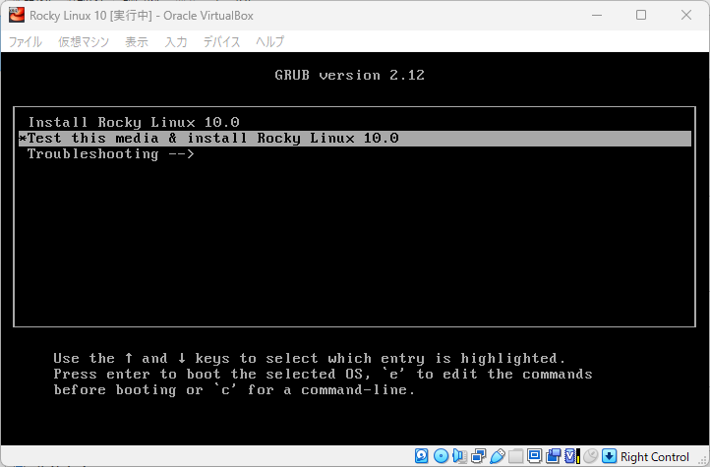The width and height of the screenshot is (710, 467).
Task: Open the 入力 menu
Action: 176,41
